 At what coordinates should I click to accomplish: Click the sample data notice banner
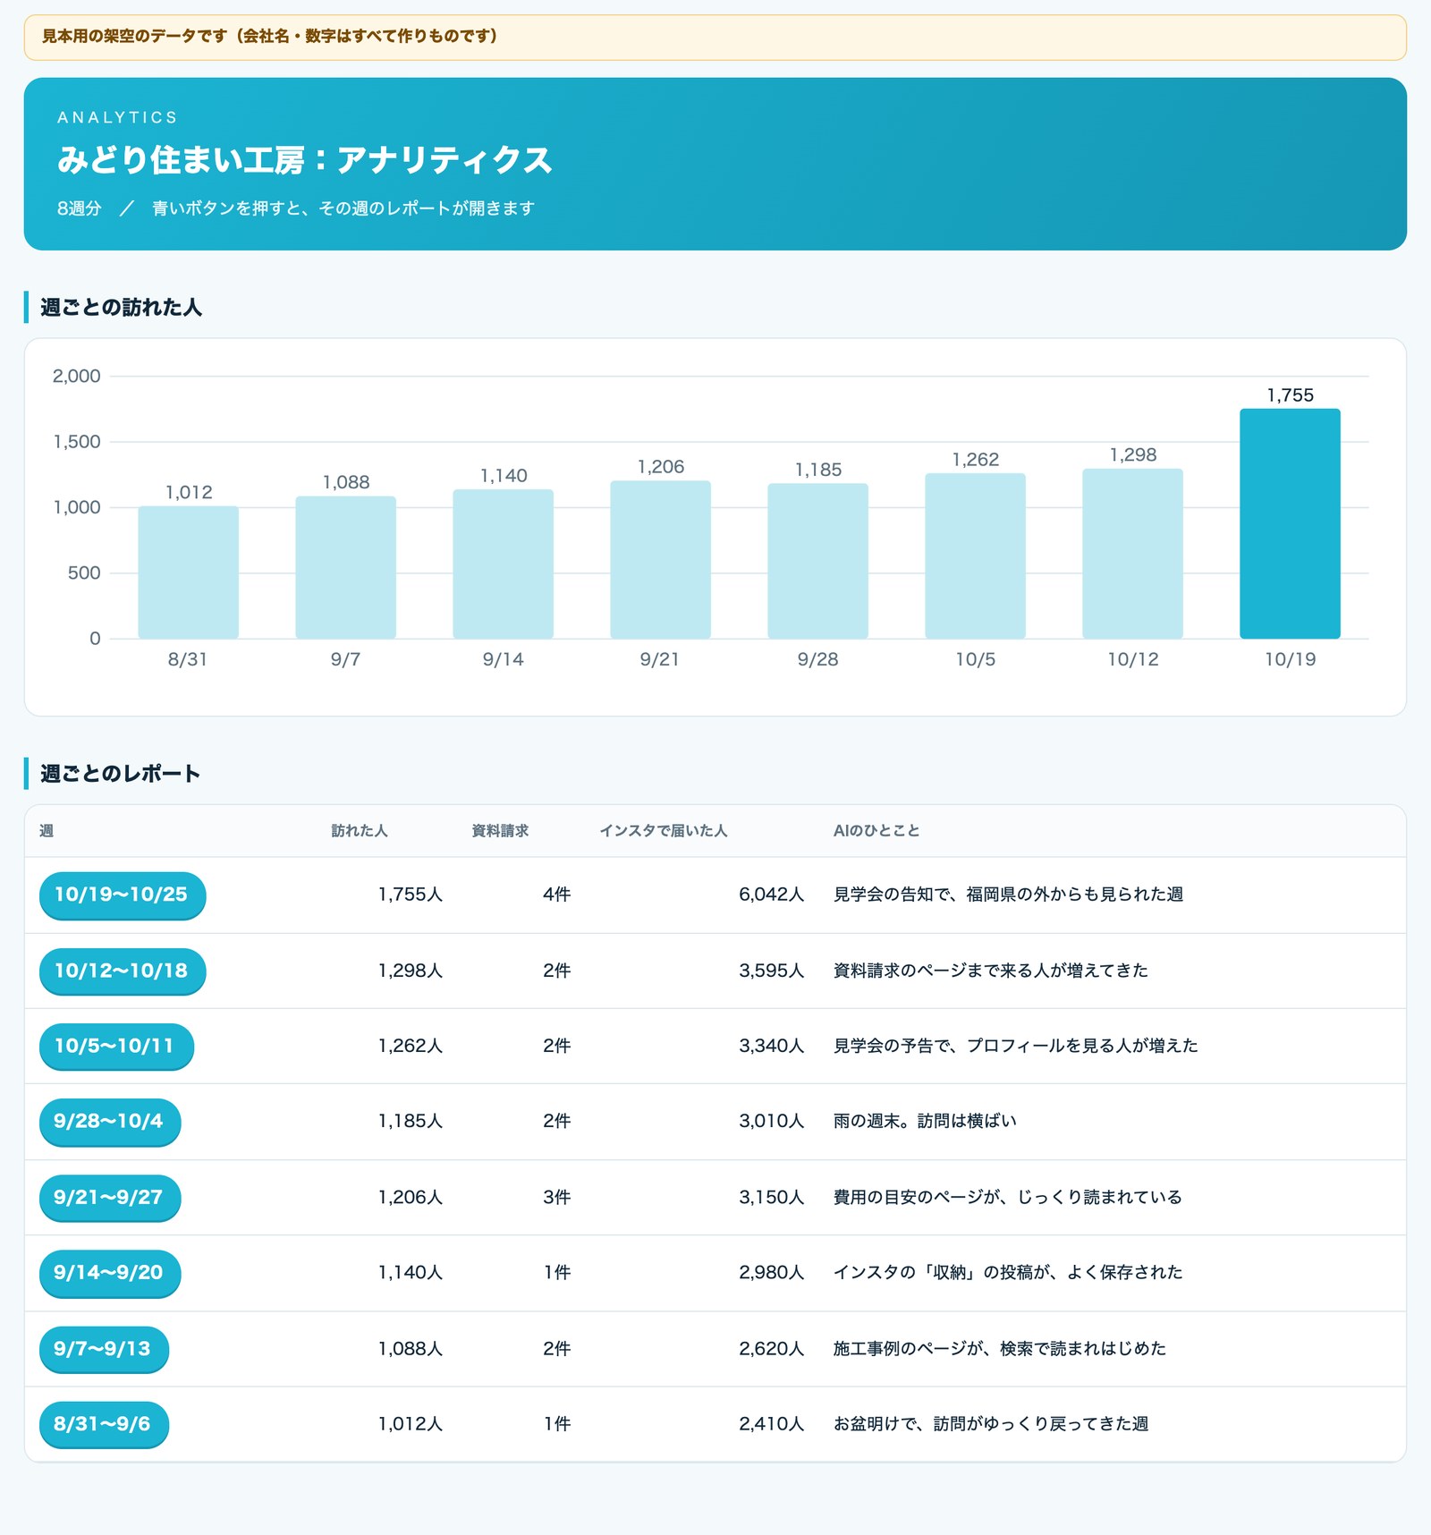pos(715,37)
